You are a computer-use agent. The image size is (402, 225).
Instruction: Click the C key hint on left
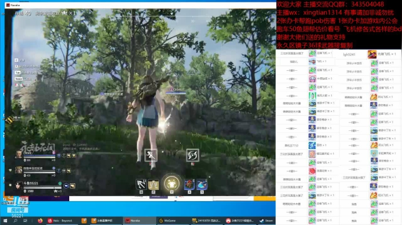[16, 60]
